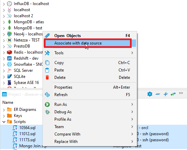This screenshot has width=187, height=150.
Task: Click the Neo4j connection icon
Action: tap(9, 34)
